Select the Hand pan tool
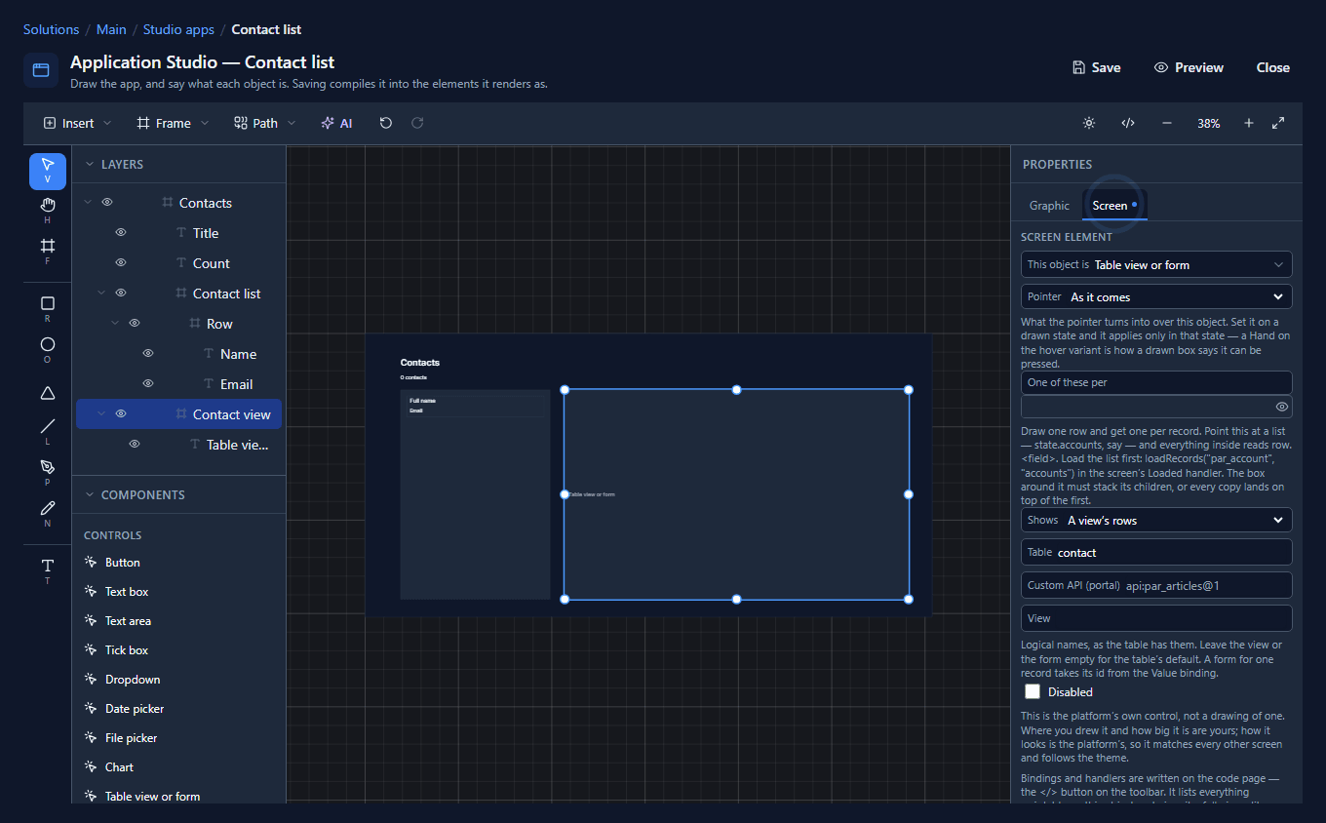This screenshot has height=823, width=1326. 48,209
